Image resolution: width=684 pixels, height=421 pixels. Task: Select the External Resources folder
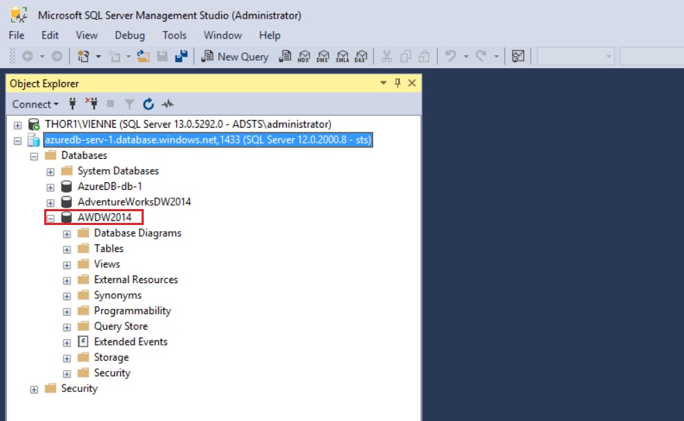pyautogui.click(x=136, y=280)
